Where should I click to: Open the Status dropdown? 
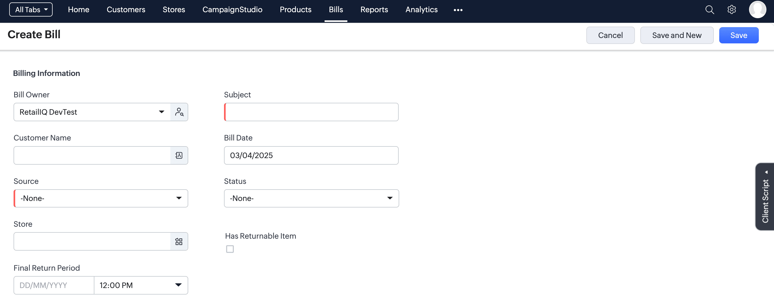(311, 198)
